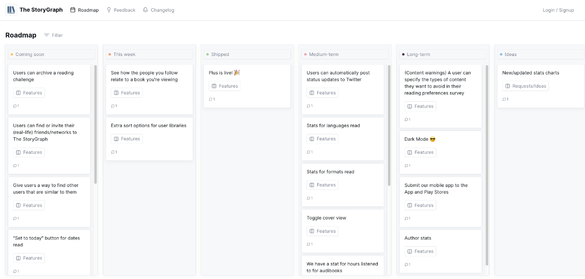Screen dimensions: 585x279
Task: Click the Medium-term column header
Action: (345, 54)
